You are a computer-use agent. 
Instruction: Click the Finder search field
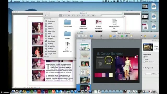111,16
